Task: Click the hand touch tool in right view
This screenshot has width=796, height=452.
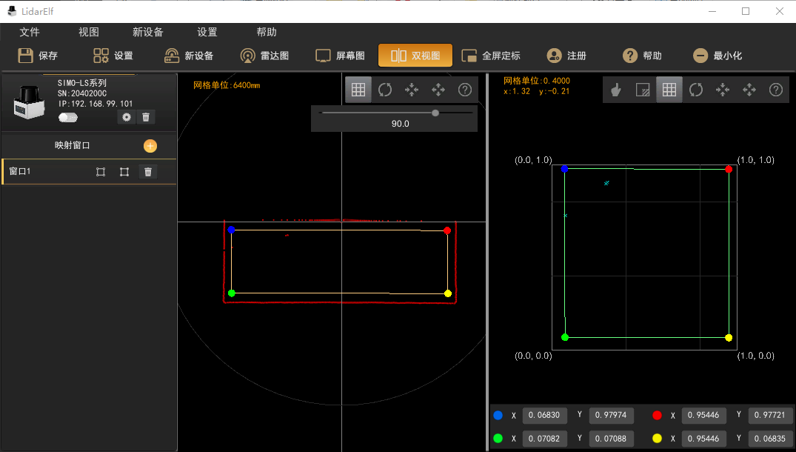Action: click(616, 90)
